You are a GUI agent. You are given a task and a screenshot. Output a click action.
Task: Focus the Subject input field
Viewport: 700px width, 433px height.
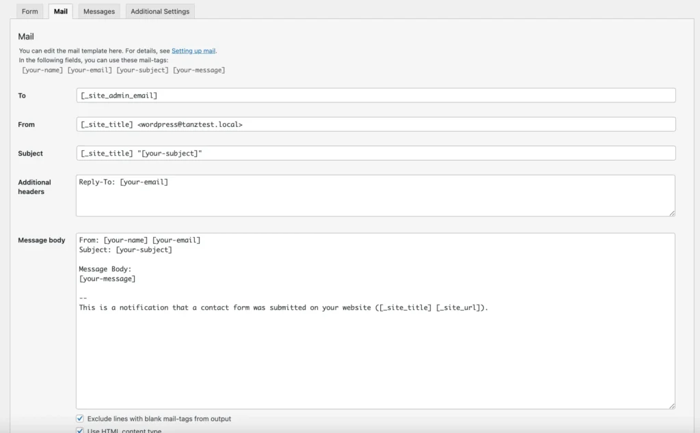coord(376,154)
